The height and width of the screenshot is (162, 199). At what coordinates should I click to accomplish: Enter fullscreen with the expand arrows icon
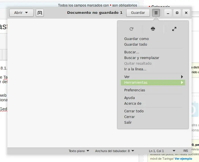pos(174,29)
